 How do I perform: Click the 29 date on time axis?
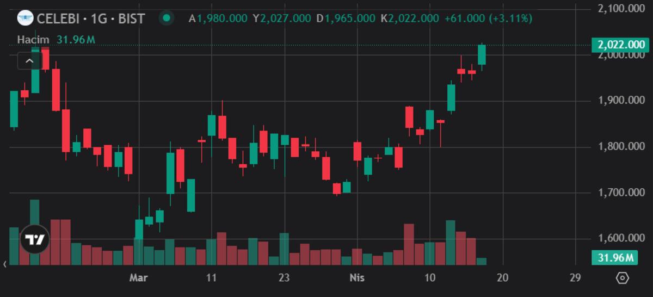point(575,278)
